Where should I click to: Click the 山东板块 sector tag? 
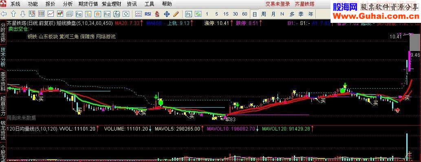click(48, 37)
